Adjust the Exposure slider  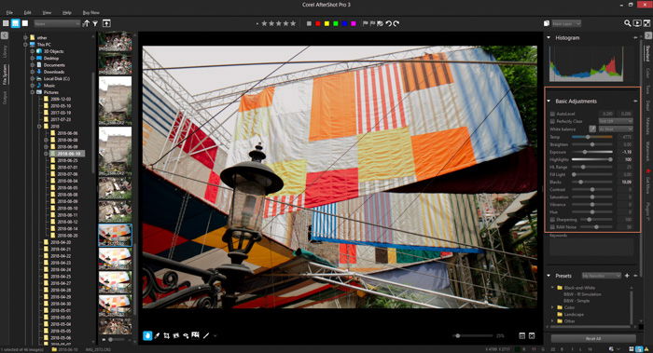[591, 152]
